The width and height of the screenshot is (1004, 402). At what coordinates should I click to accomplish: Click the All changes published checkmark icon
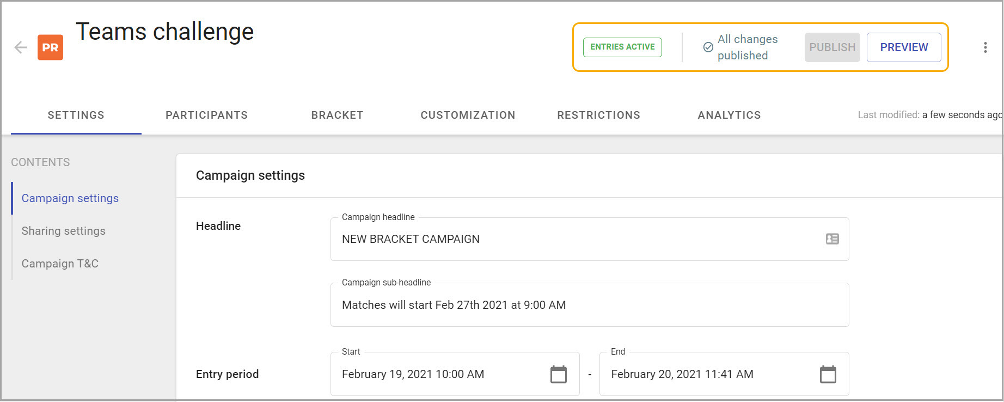point(708,47)
